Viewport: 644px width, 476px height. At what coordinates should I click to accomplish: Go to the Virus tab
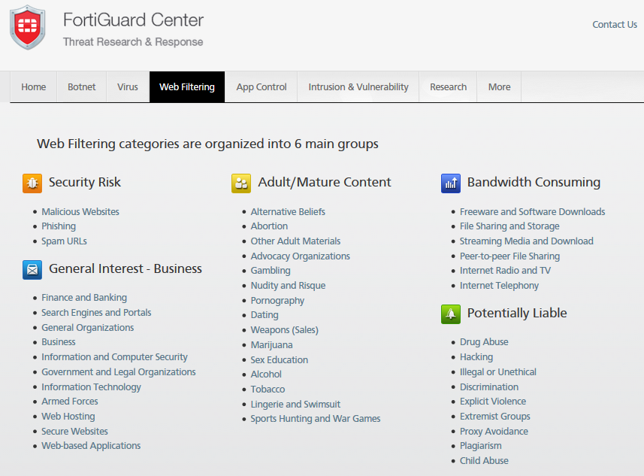pyautogui.click(x=127, y=86)
